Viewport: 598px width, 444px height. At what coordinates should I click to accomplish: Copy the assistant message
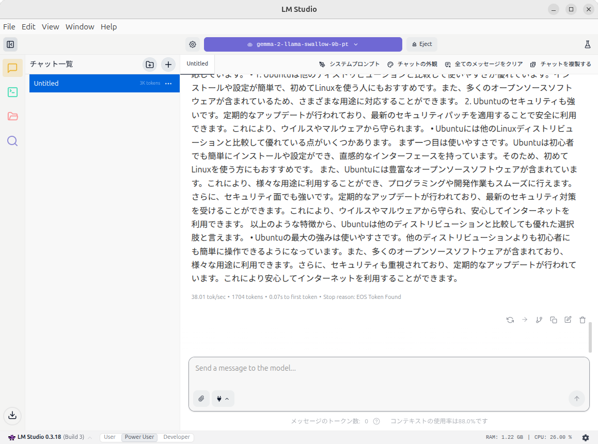tap(553, 320)
